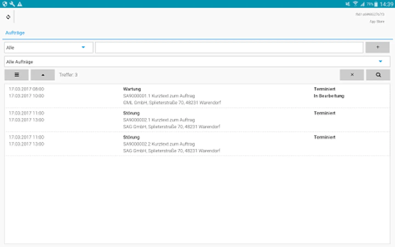Click the 17.03.2017 10:00 end date
Viewport: 395px width, 247px height.
click(26, 96)
